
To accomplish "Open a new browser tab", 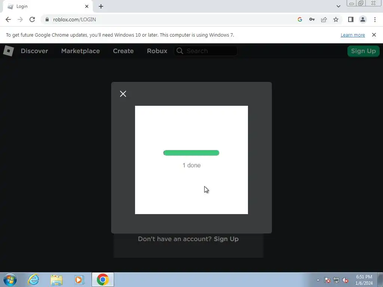I will pos(101,6).
